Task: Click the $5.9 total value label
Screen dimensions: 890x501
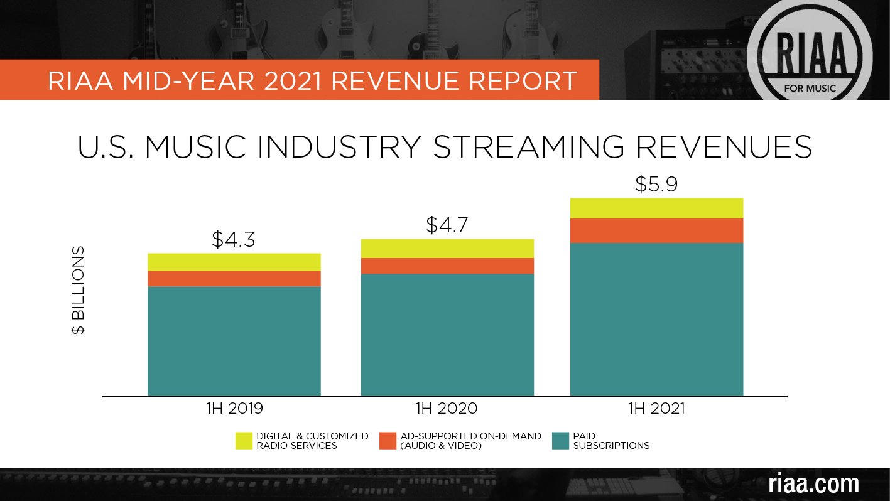Action: point(656,185)
